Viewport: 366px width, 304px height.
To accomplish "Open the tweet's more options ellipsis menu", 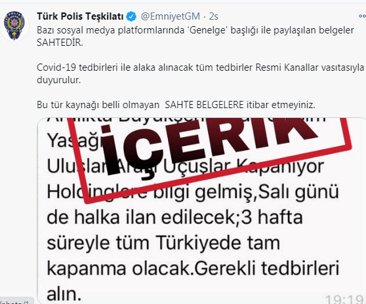I will (x=362, y=16).
